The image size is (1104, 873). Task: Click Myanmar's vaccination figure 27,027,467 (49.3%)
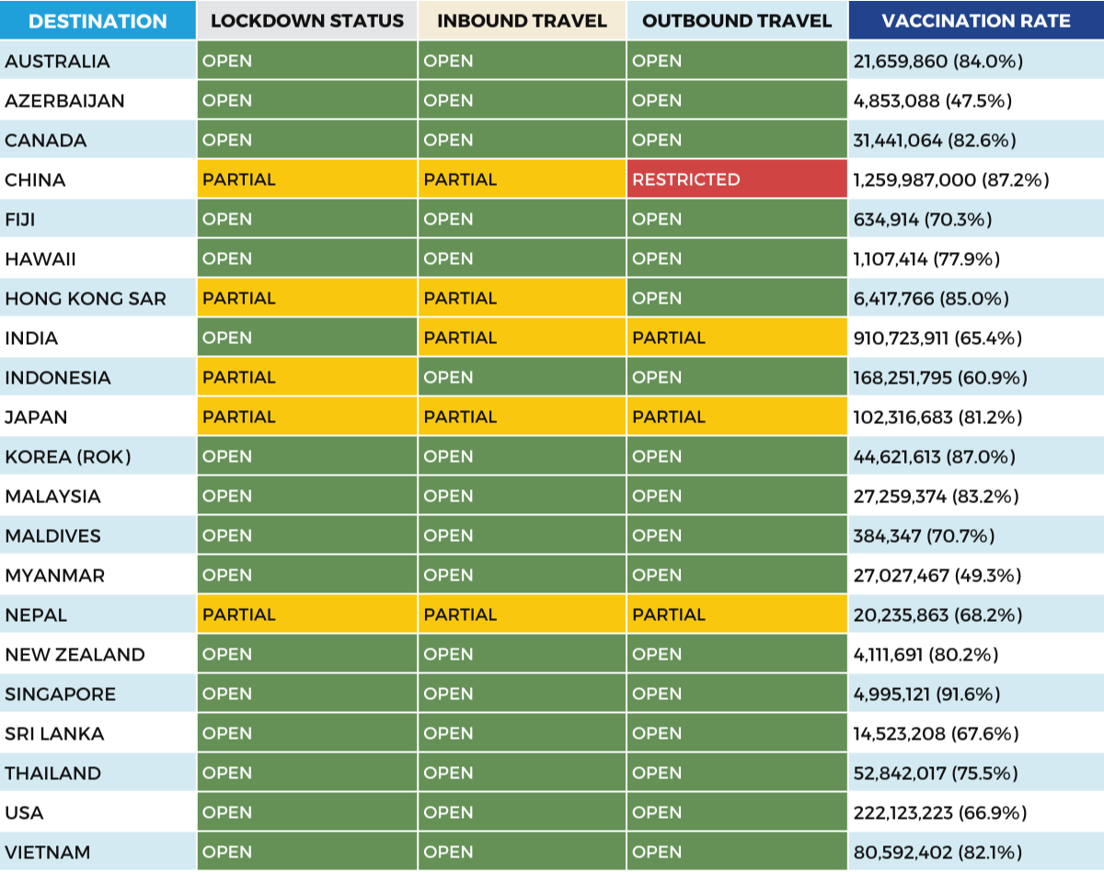coord(937,576)
